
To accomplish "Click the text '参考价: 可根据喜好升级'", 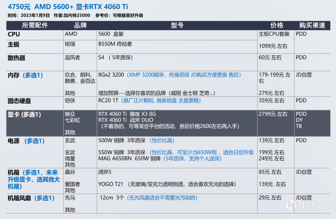I will click(119, 16).
